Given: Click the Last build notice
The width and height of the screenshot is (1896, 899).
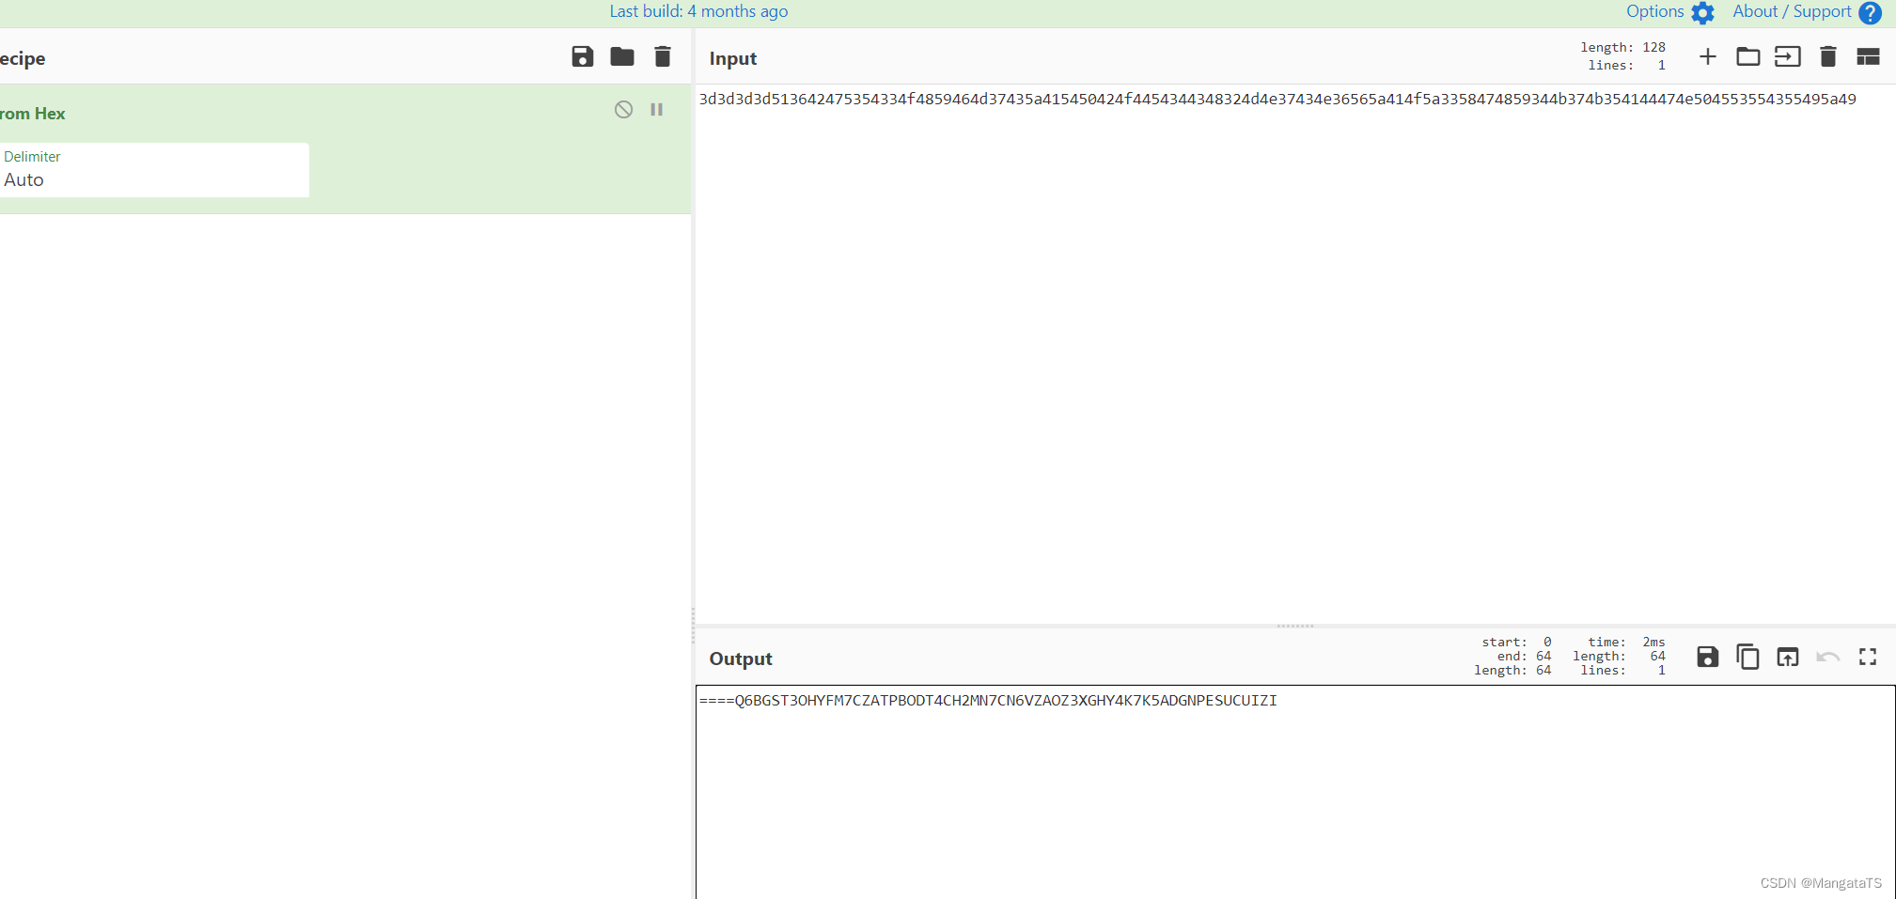Looking at the screenshot, I should click(698, 11).
